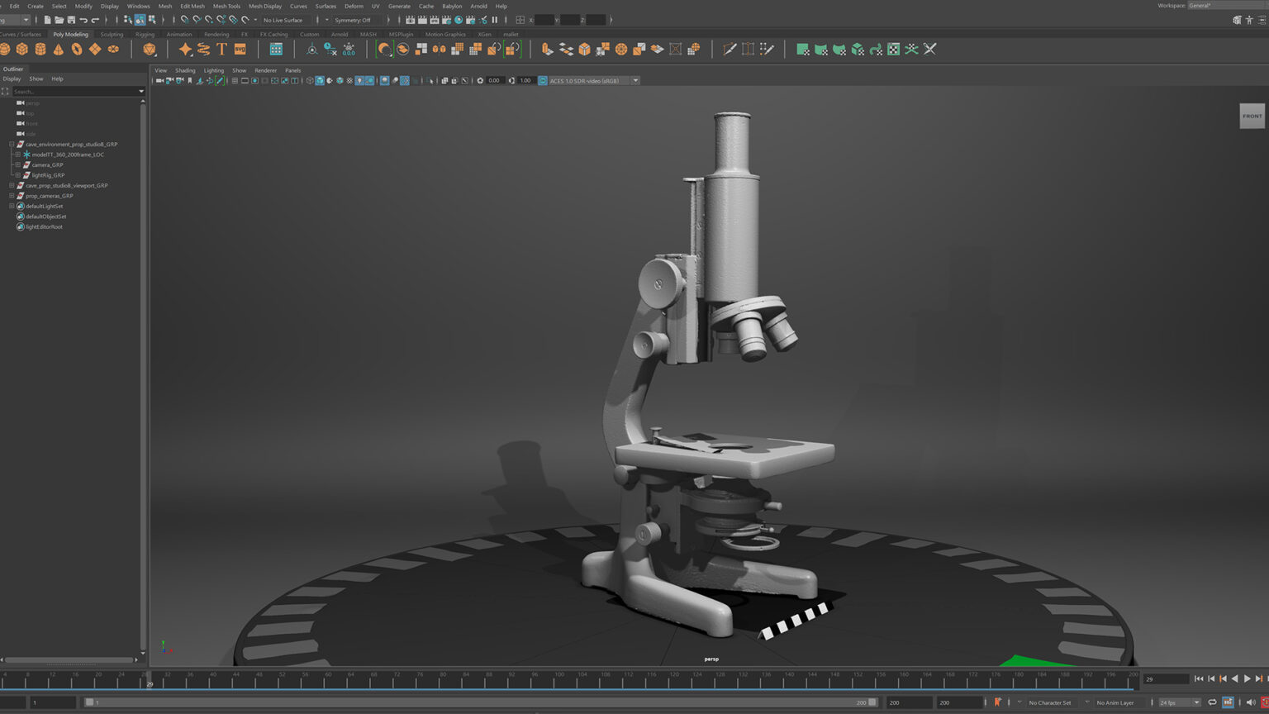
Task: Click the SVG creation shelf icon
Action: pos(239,50)
